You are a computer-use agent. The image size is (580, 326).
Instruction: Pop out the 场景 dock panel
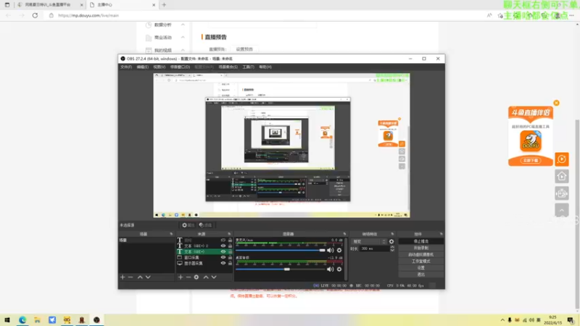point(171,234)
